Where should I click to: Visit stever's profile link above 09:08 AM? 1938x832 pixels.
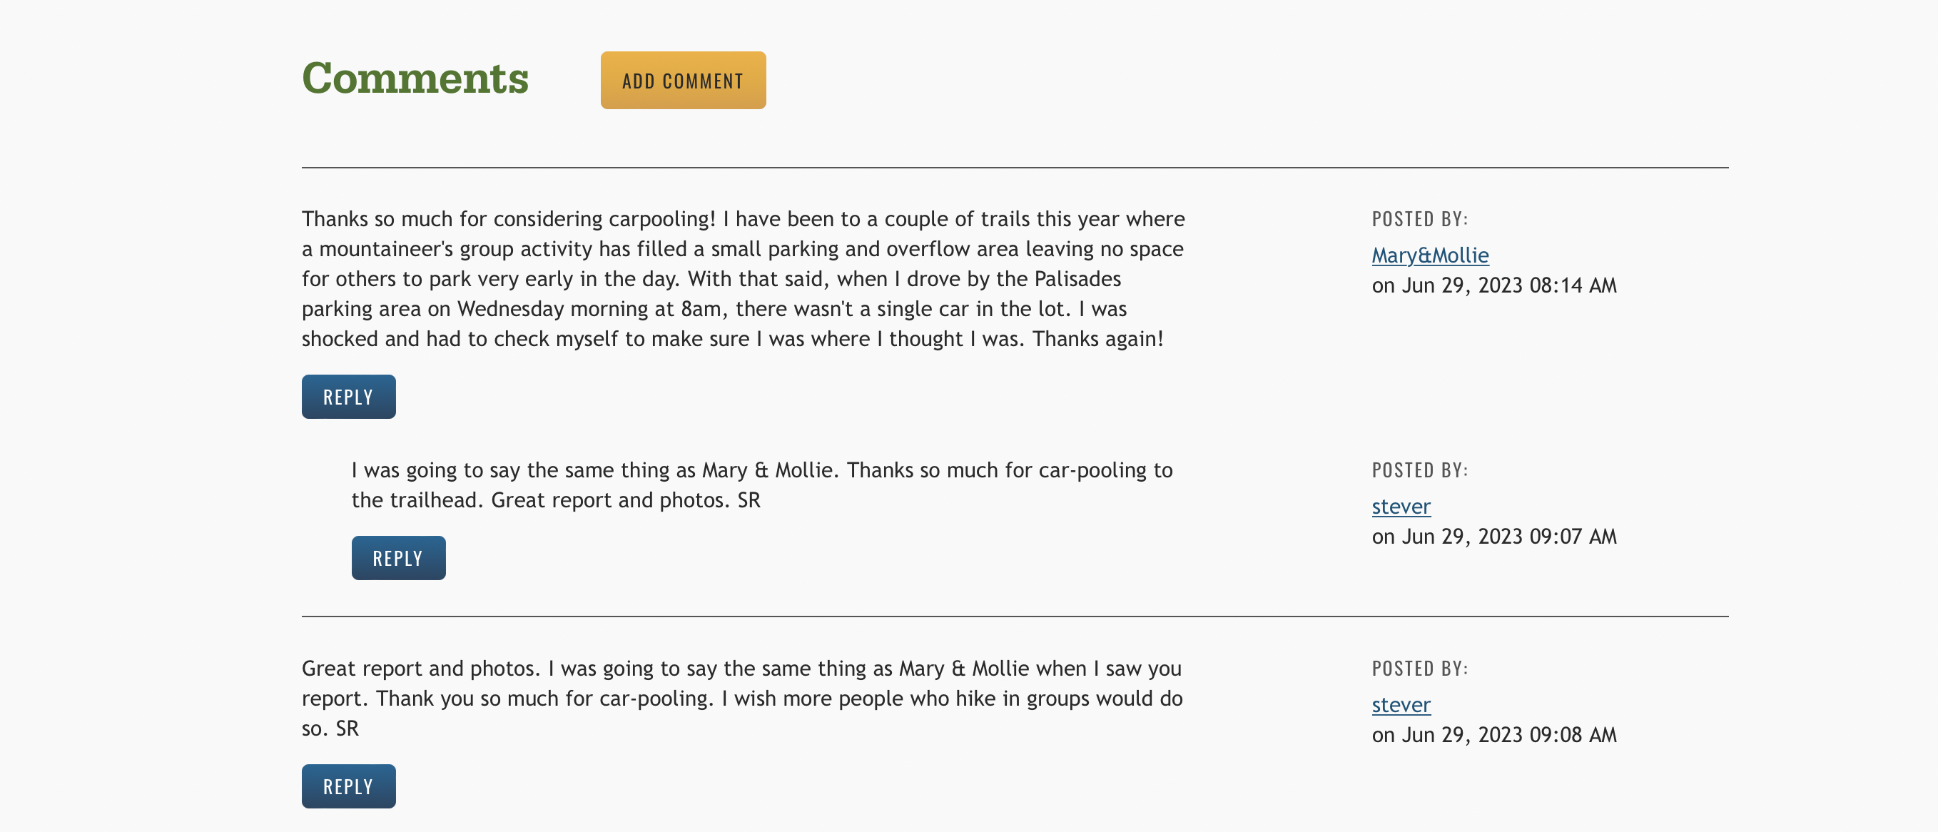coord(1401,706)
